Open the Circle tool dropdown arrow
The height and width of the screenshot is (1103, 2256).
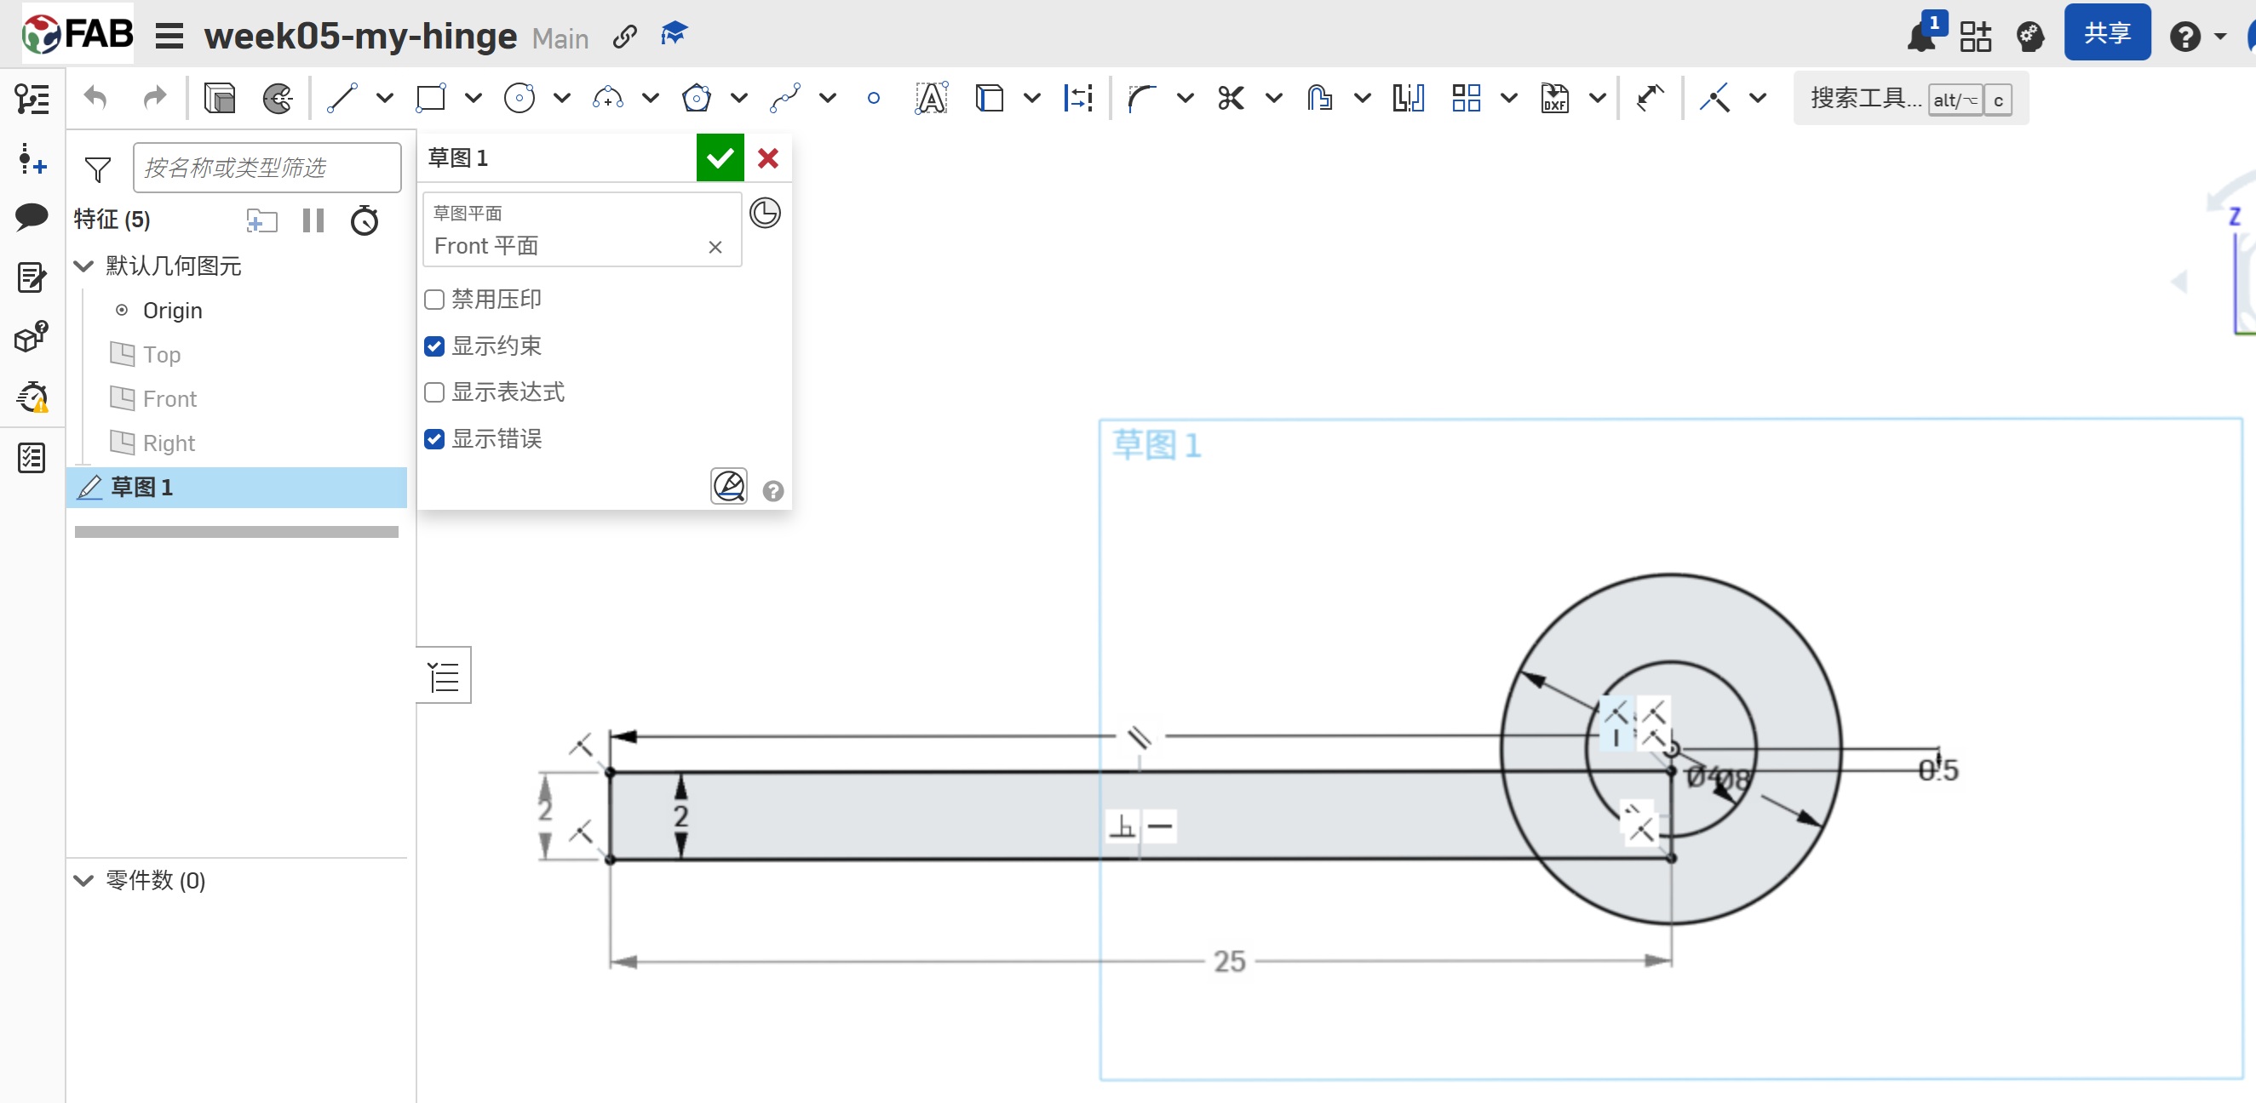click(x=562, y=98)
